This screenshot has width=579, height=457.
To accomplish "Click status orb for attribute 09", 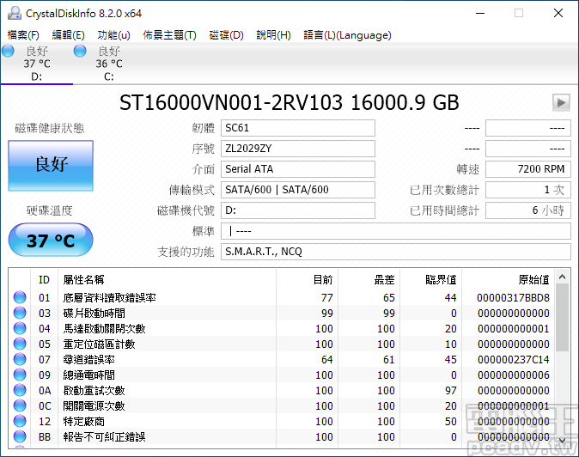I will point(20,375).
